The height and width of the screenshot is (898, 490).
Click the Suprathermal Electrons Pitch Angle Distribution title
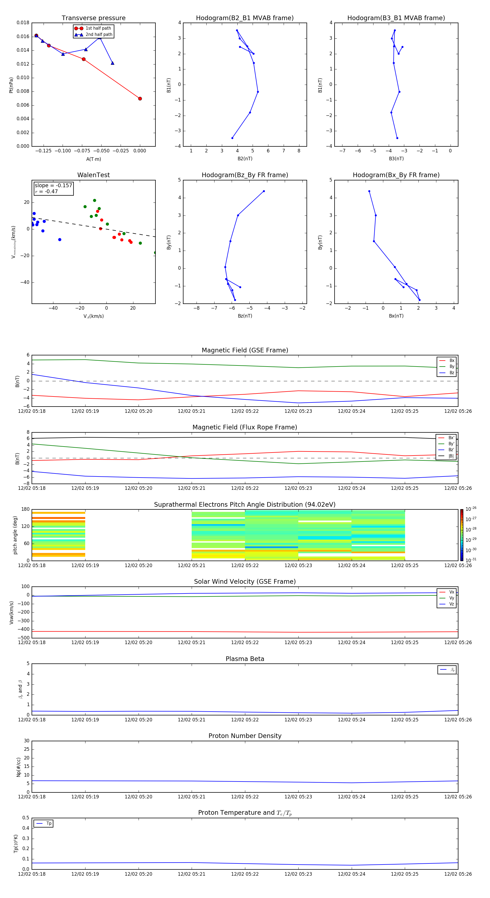(245, 505)
